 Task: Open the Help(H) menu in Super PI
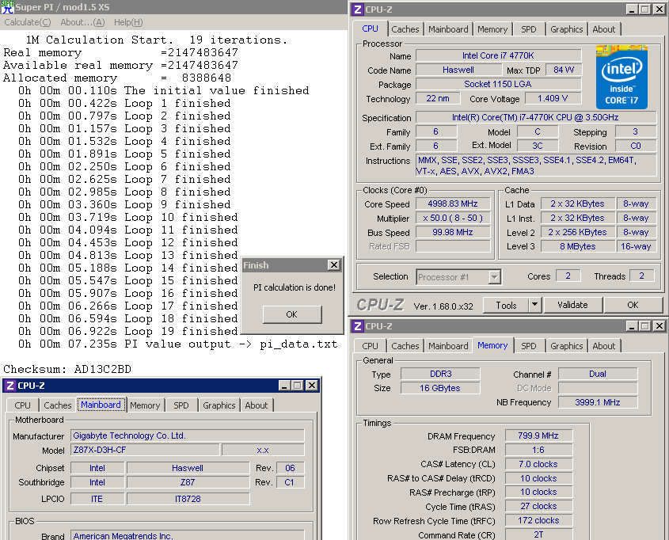click(x=128, y=22)
